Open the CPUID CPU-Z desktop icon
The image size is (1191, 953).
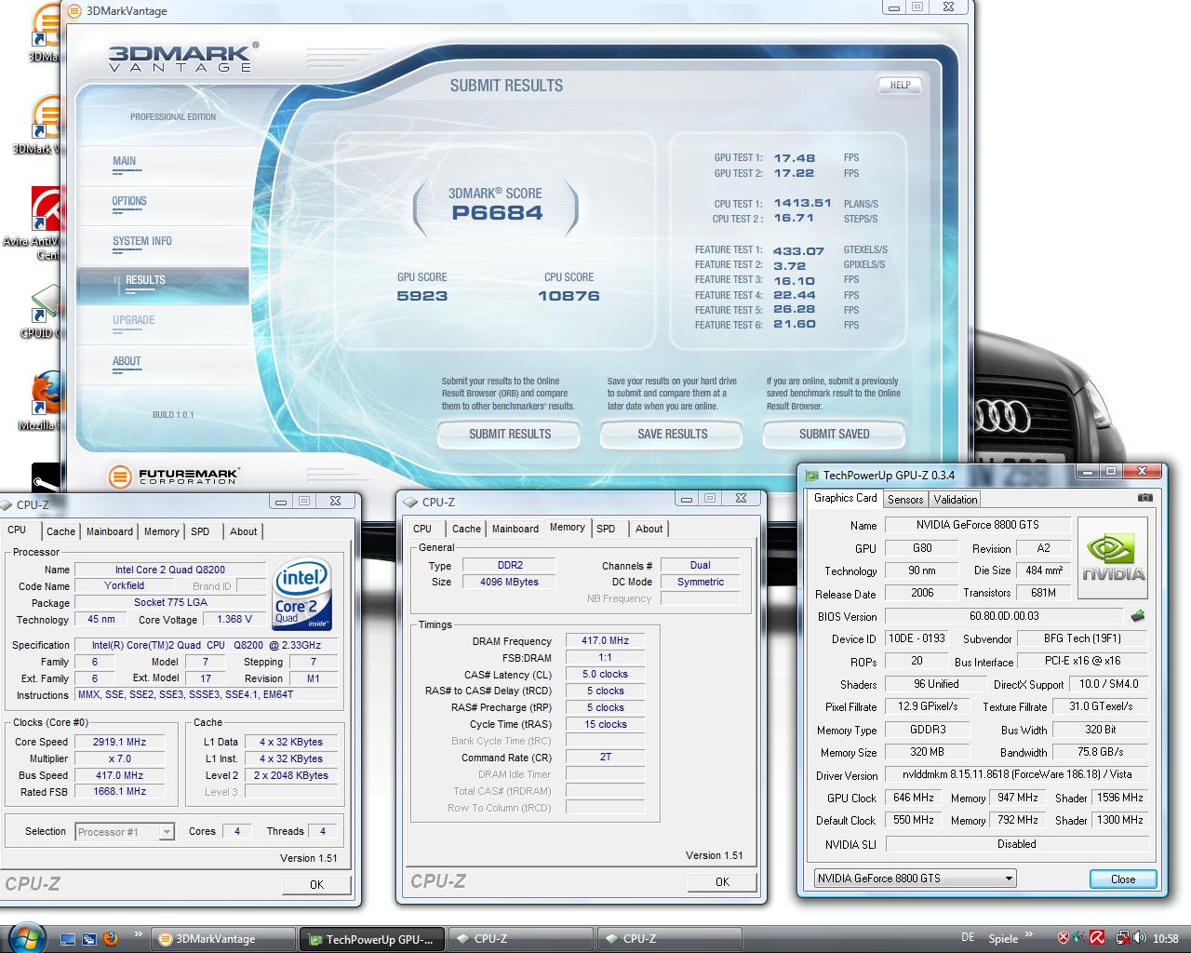(x=43, y=312)
